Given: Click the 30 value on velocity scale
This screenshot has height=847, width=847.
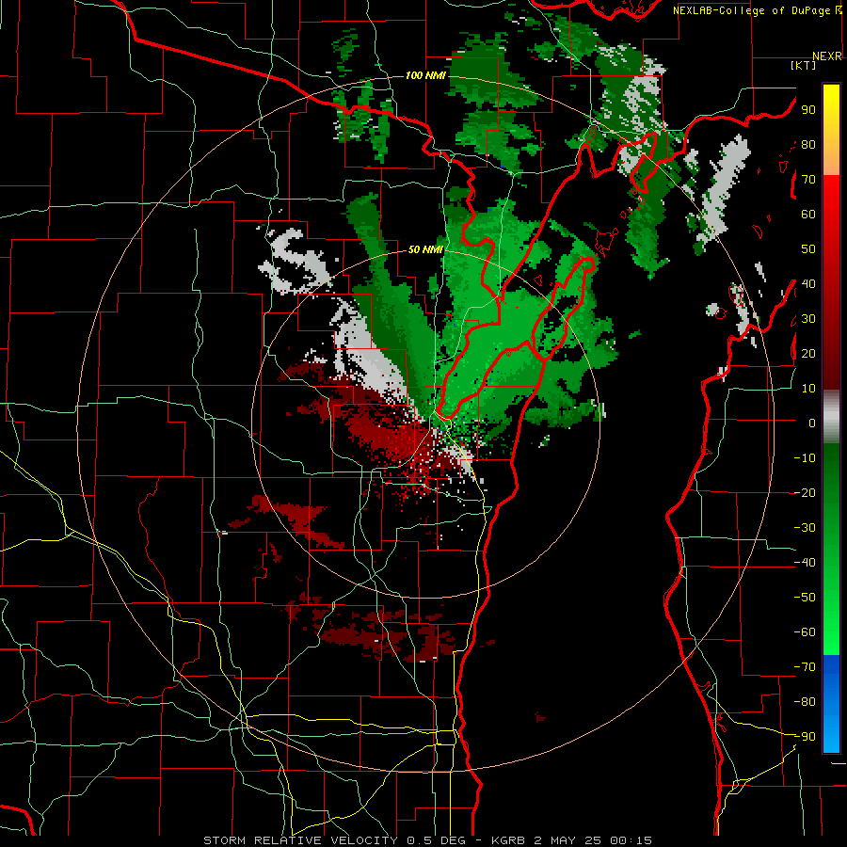Looking at the screenshot, I should click(x=808, y=319).
